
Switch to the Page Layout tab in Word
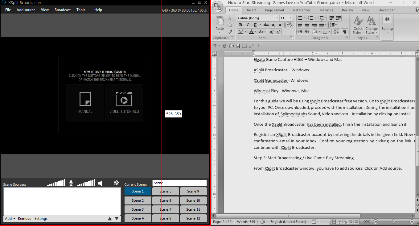[275, 10]
